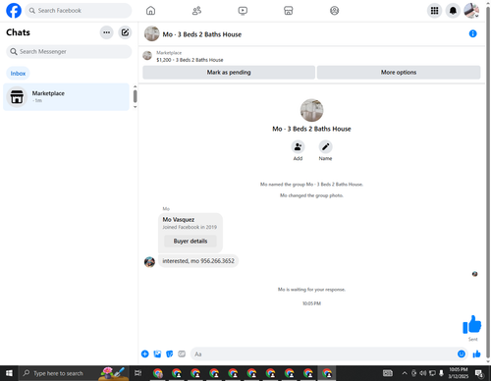Compose a new message
Viewport: 491px width, 381px height.
pos(125,32)
